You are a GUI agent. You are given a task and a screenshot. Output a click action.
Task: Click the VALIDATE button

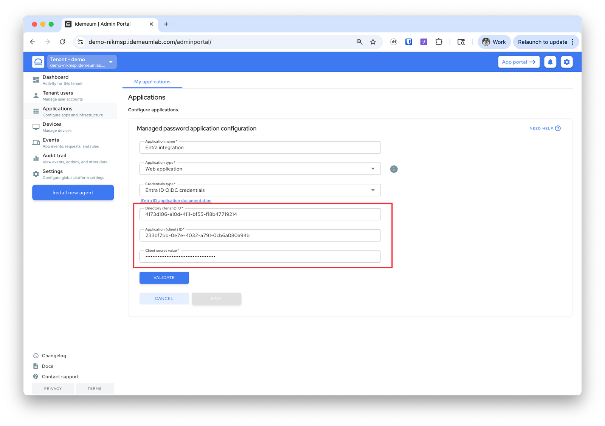pos(164,278)
